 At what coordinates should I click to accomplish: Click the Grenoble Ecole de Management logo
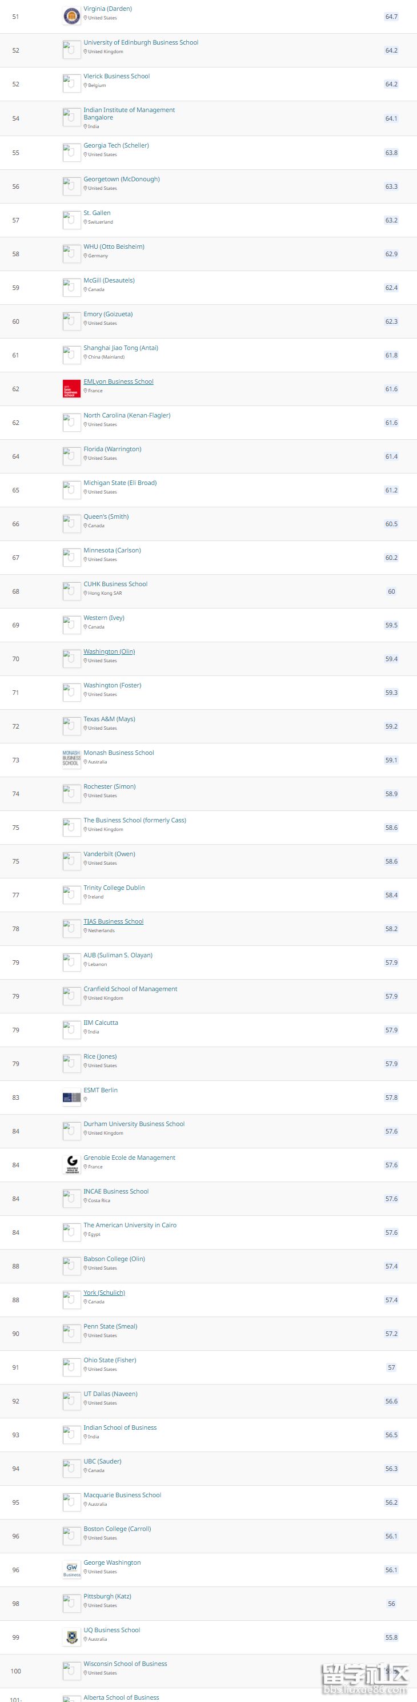point(71,1165)
